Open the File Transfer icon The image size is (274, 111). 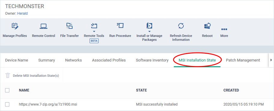pos(69,26)
